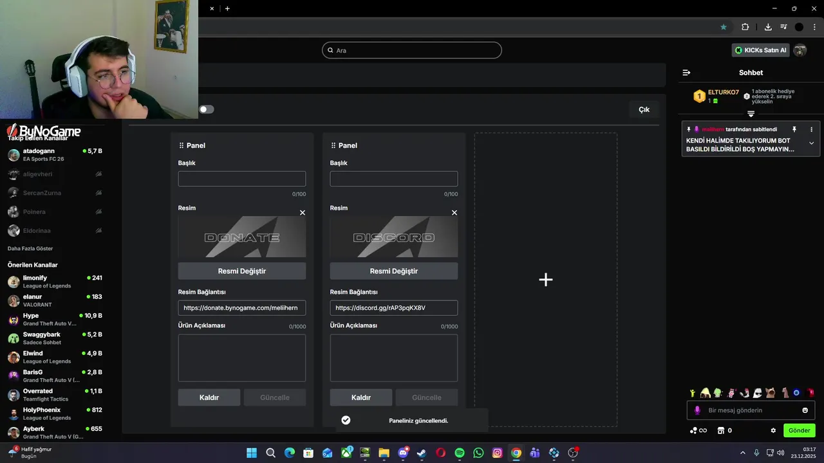Open the weather widget Hafif yağmur
This screenshot has height=463, width=824.
(x=30, y=452)
